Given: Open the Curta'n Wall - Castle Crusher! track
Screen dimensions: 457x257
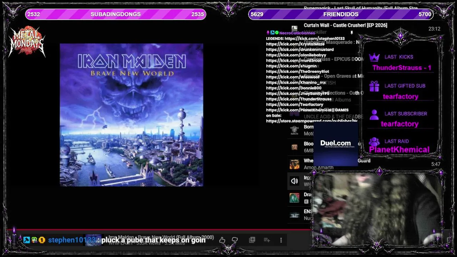Looking at the screenshot, I should point(345,25).
